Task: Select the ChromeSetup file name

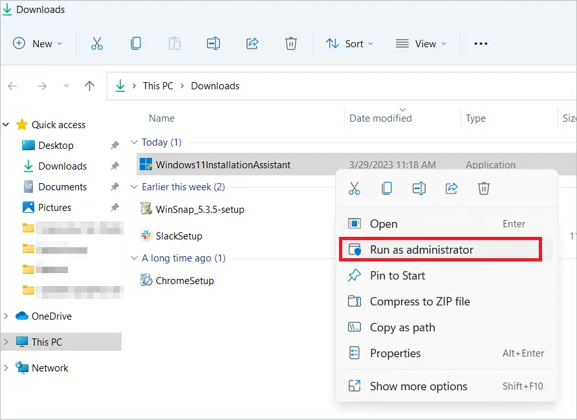Action: pyautogui.click(x=185, y=280)
